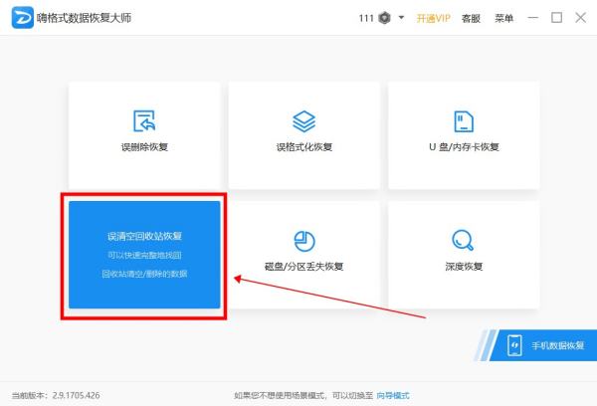The height and width of the screenshot is (406, 597).
Task: Click the 嗨格式 app logo icon
Action: (20, 18)
